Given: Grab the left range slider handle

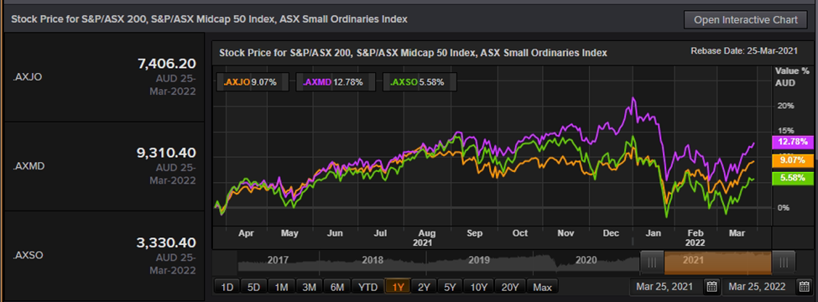Looking at the screenshot, I should click(x=652, y=263).
